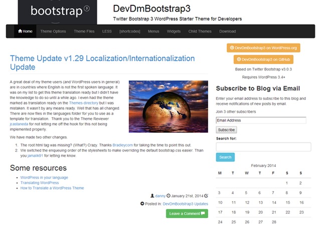The height and width of the screenshot is (225, 321).
Task: Click text Join 3 other subscribers
Action: [x=236, y=111]
